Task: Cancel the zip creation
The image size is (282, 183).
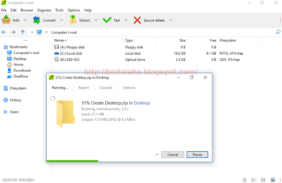Action: 173,155
